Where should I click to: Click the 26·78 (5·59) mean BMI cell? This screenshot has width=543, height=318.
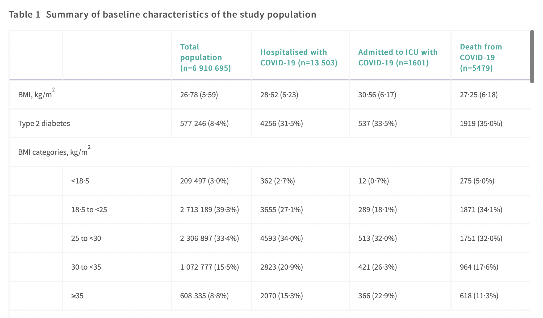tap(199, 95)
